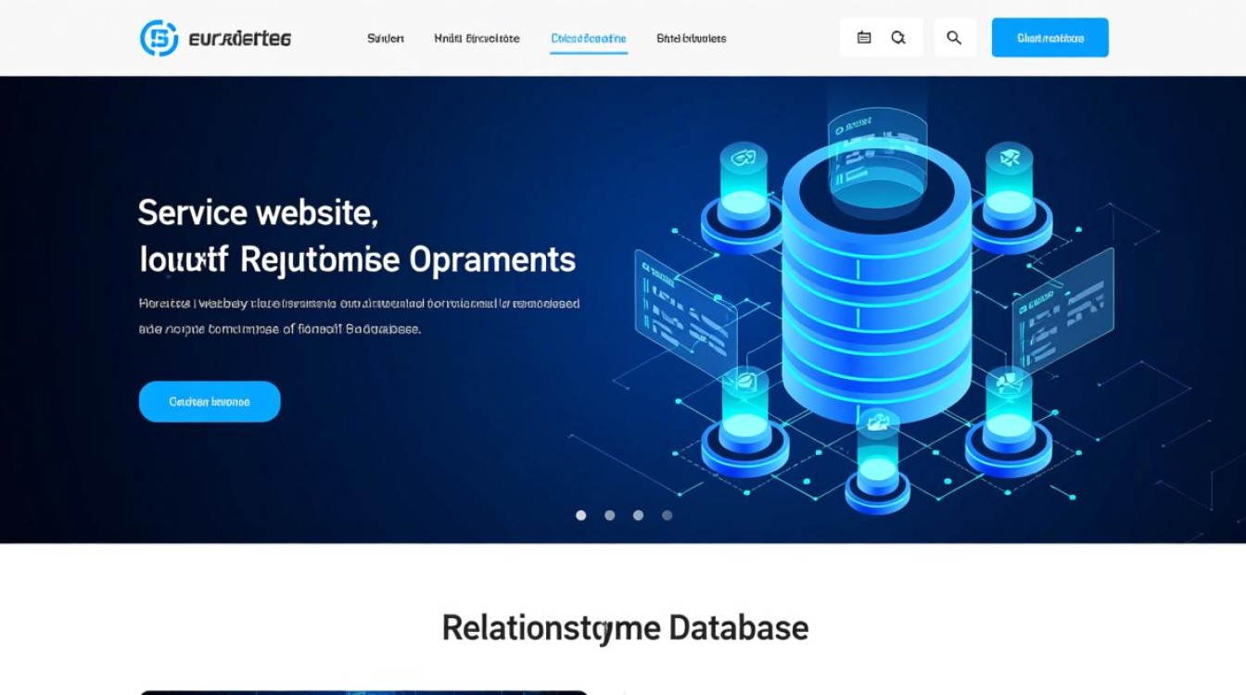Switch to the second carousel slide dot

click(610, 515)
